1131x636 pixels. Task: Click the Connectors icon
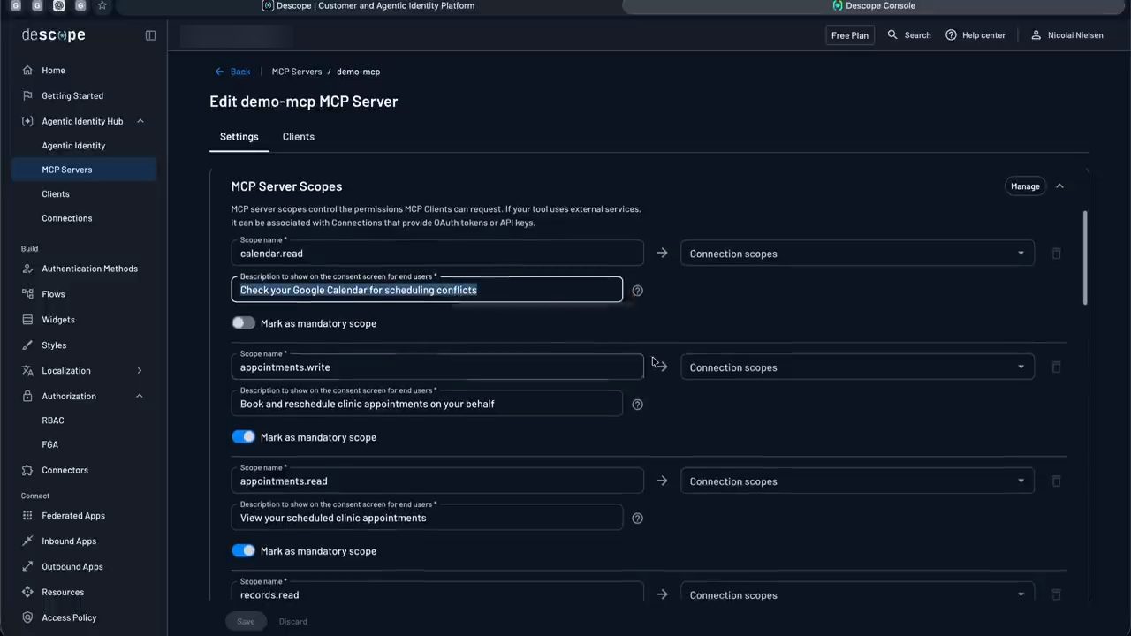coord(27,470)
